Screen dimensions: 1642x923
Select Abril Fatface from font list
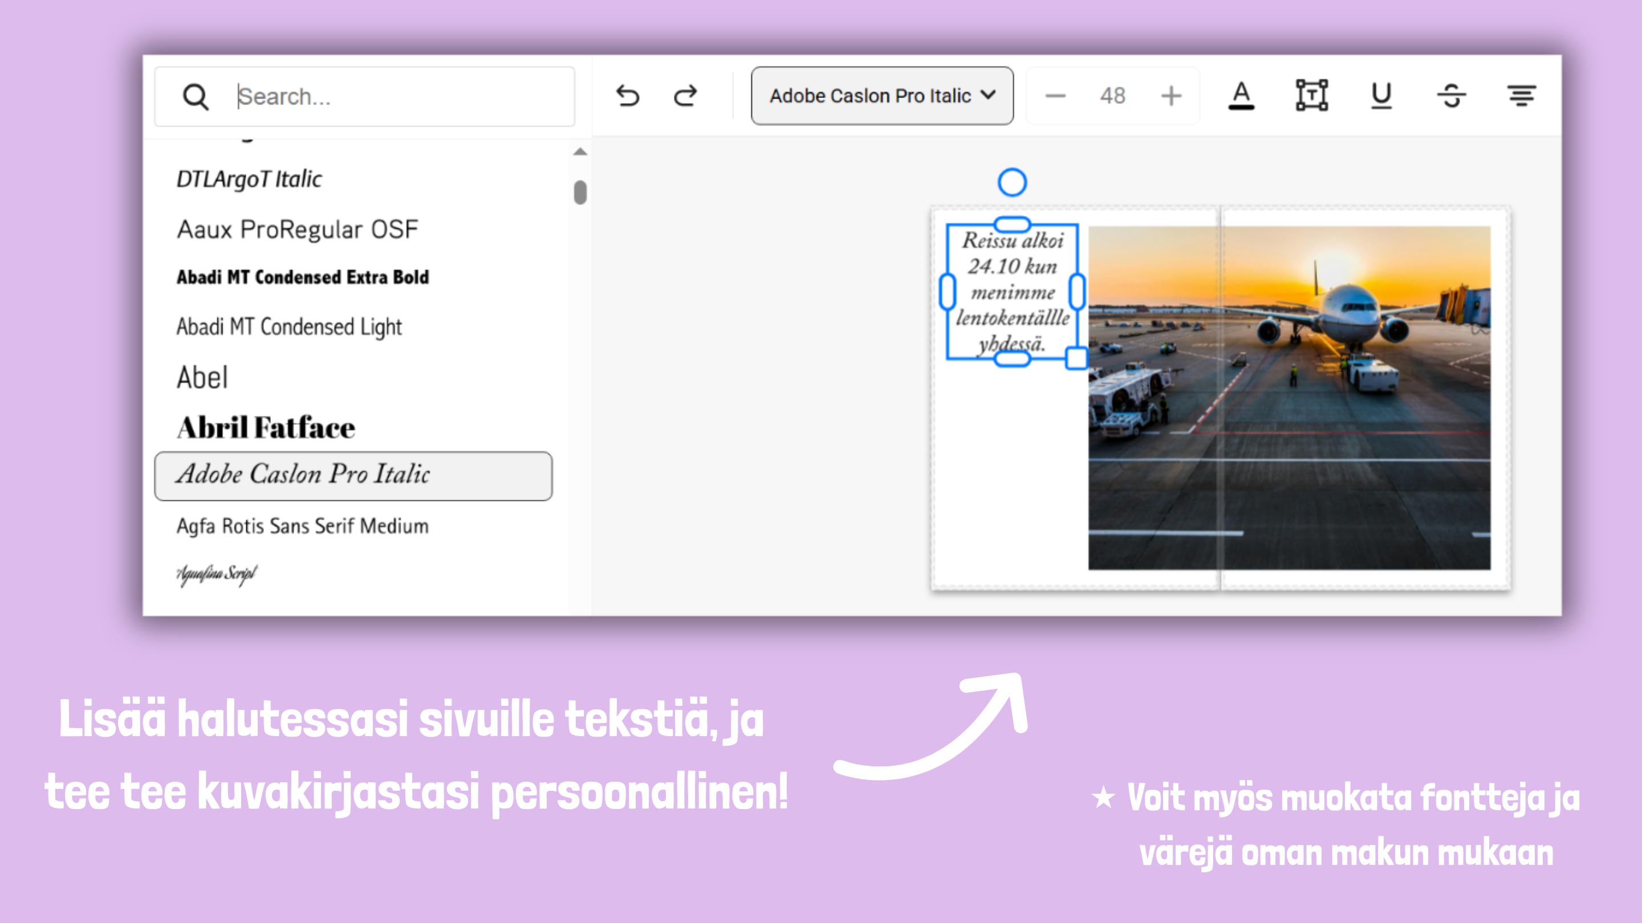point(266,427)
